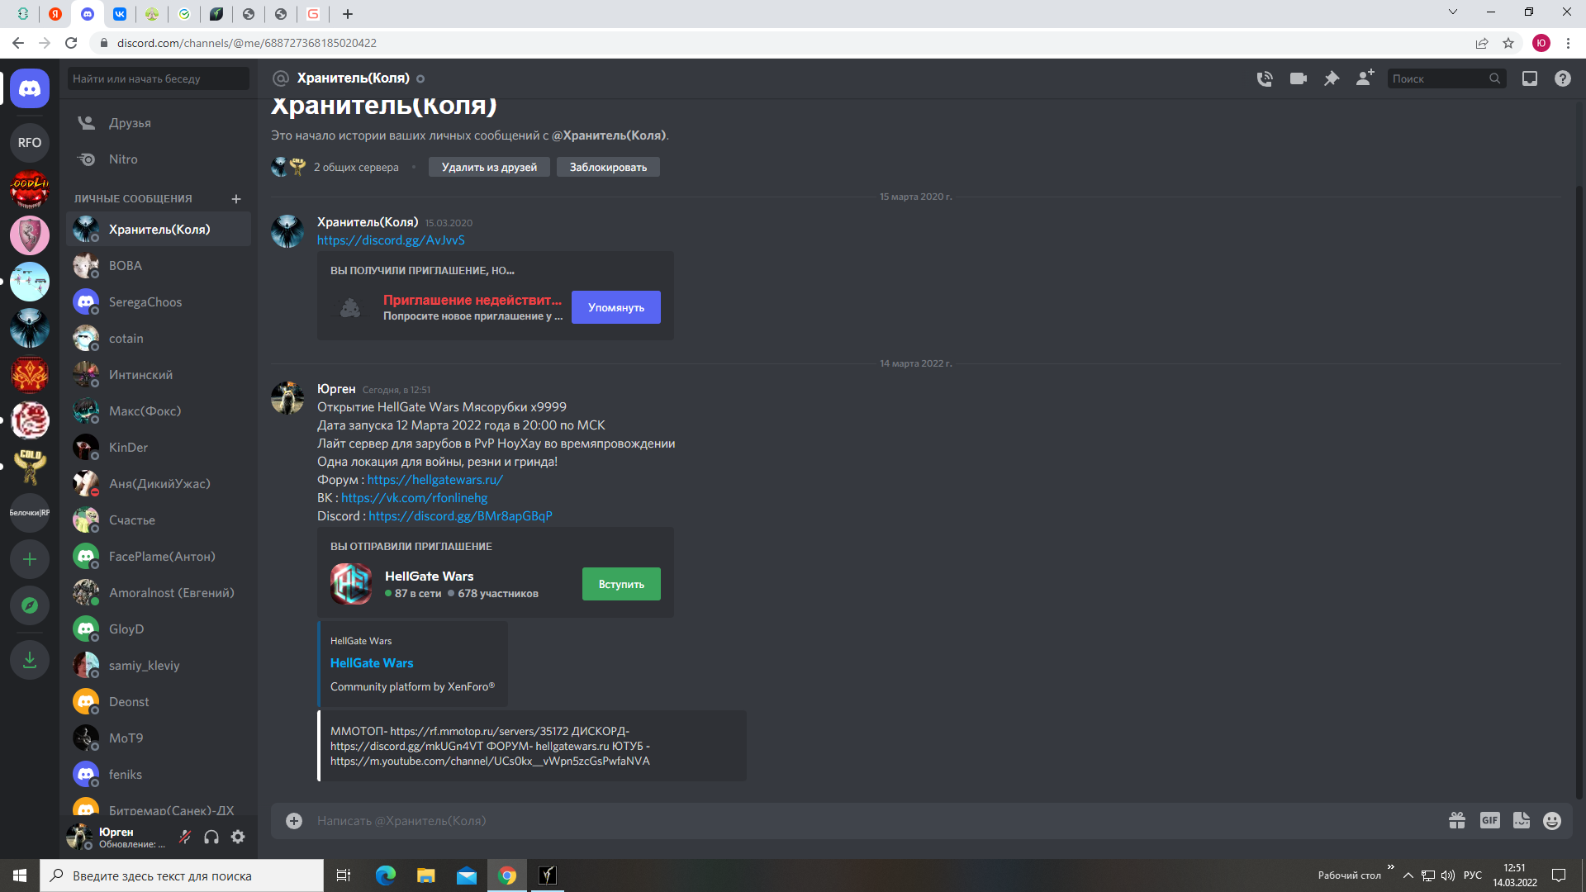Open Windows Start menu
The width and height of the screenshot is (1586, 892).
(20, 875)
